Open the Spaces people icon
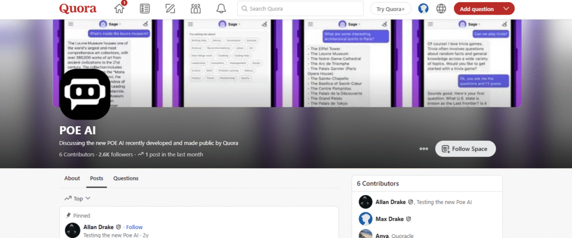 (x=196, y=9)
